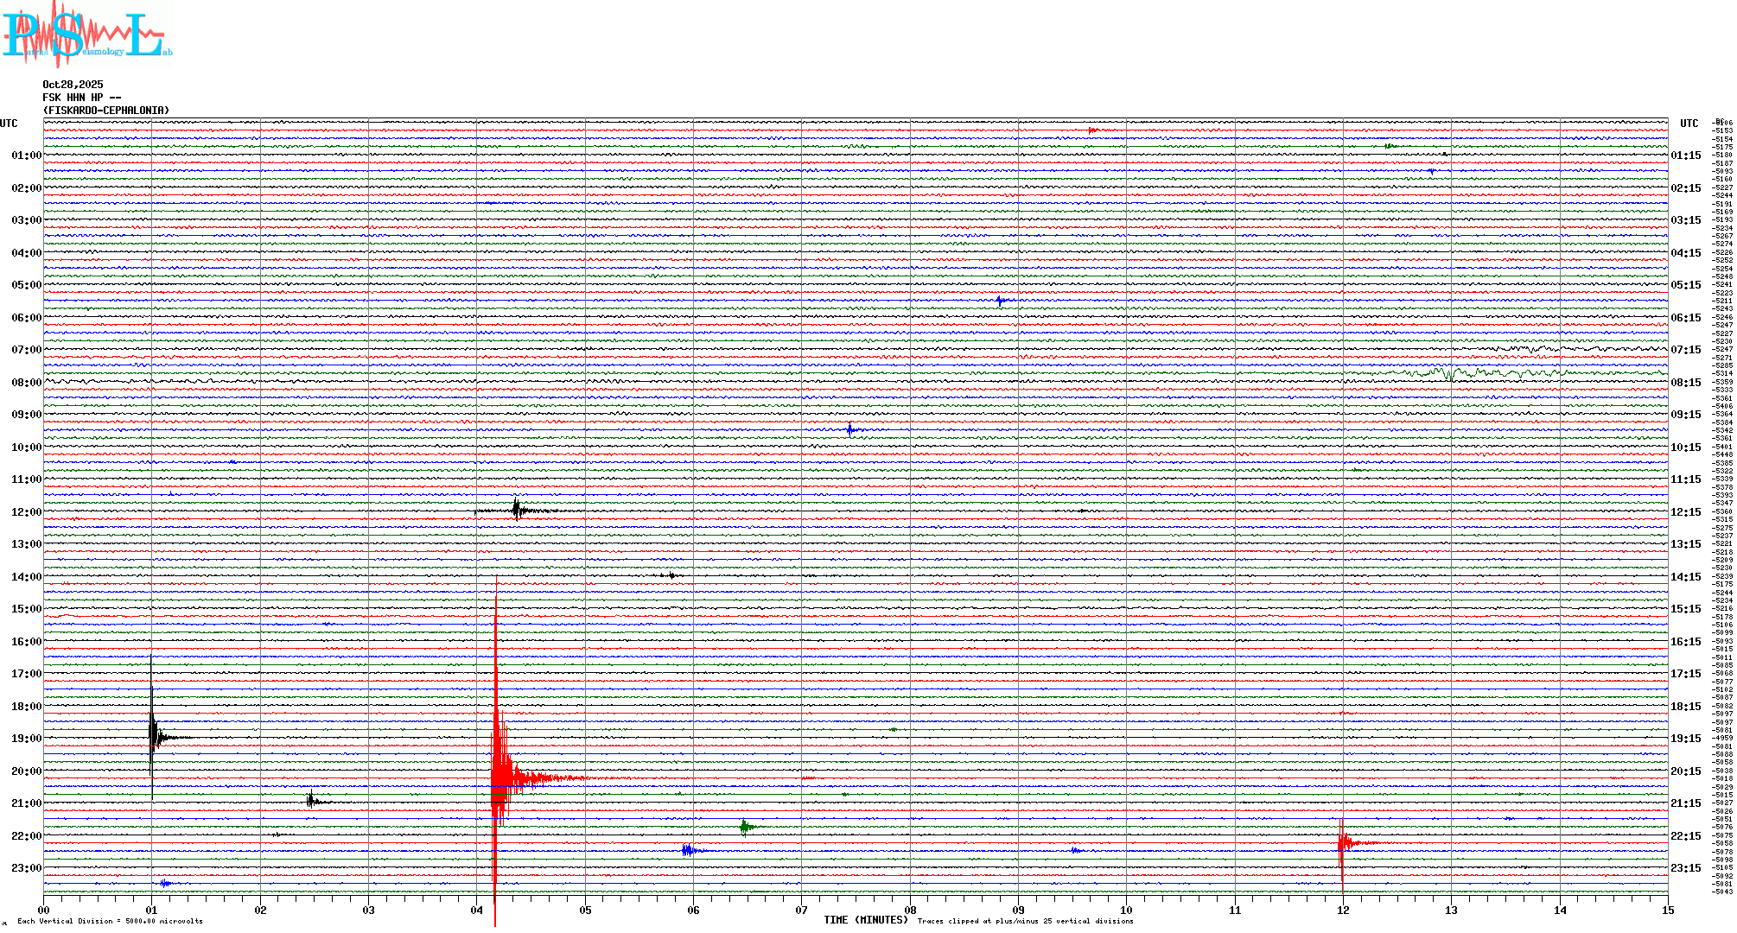1737x933 pixels.
Task: Click the 08 minute tick on bottom axis
Action: pos(910,910)
